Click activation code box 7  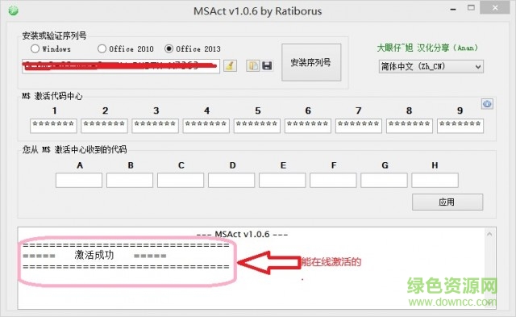coord(358,126)
